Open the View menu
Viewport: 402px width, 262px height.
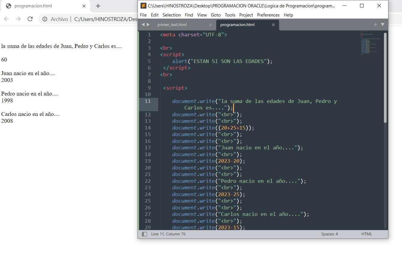[202, 15]
